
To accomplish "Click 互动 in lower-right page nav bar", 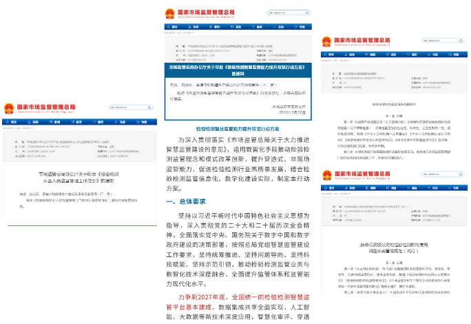I will 433,188.
